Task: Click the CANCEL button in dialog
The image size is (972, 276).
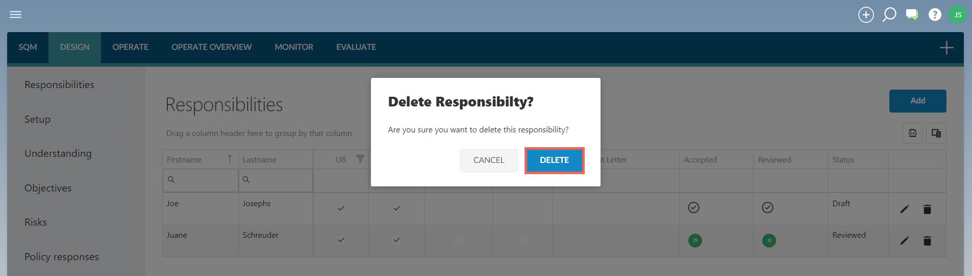Action: pyautogui.click(x=489, y=160)
